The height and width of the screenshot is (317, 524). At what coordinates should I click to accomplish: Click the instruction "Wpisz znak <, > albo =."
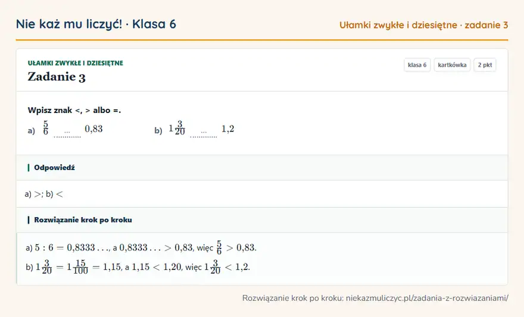74,110
